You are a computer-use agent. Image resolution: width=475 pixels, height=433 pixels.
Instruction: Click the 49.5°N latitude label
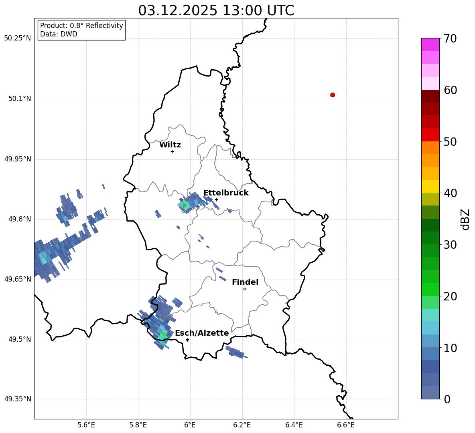(x=20, y=339)
